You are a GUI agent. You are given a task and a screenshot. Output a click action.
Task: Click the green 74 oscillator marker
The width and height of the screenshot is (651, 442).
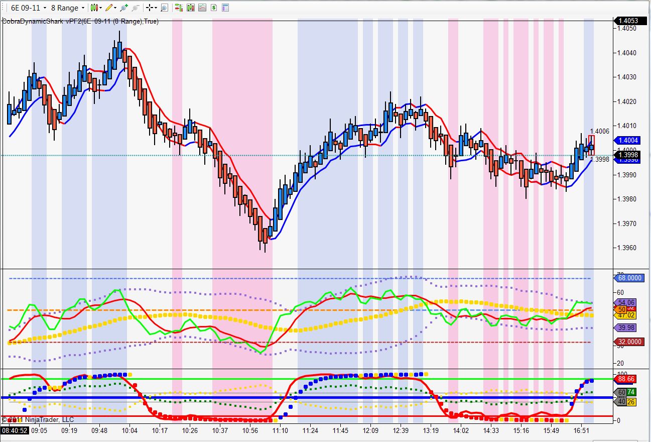pos(631,392)
